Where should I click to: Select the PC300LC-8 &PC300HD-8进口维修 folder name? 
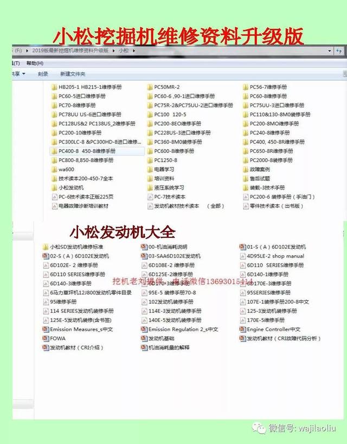click(x=100, y=142)
